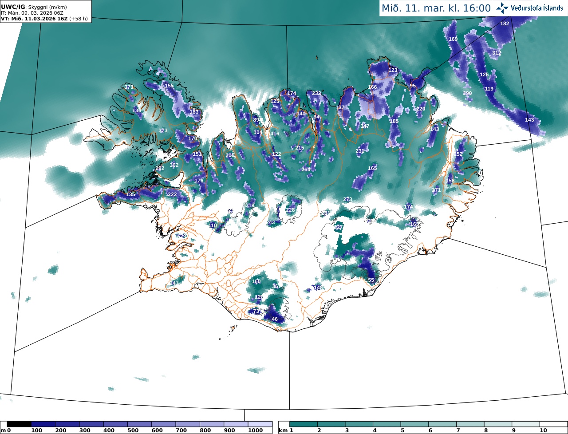Click the 292 visibility value
This screenshot has height=434, width=568.
(x=160, y=168)
